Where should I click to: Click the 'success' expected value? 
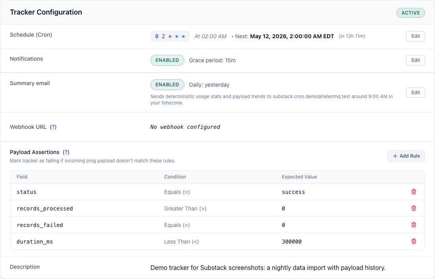[293, 192]
